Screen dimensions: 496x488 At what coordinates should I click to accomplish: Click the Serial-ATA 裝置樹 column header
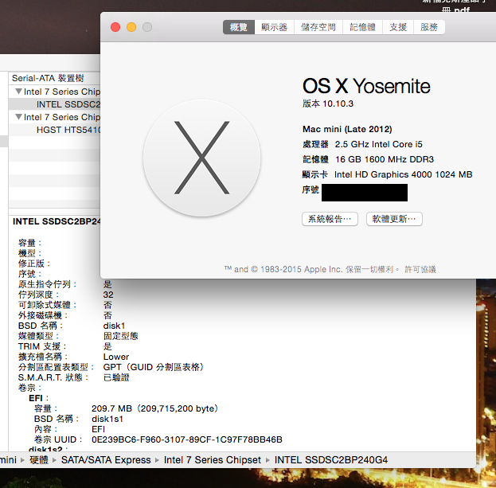point(54,78)
